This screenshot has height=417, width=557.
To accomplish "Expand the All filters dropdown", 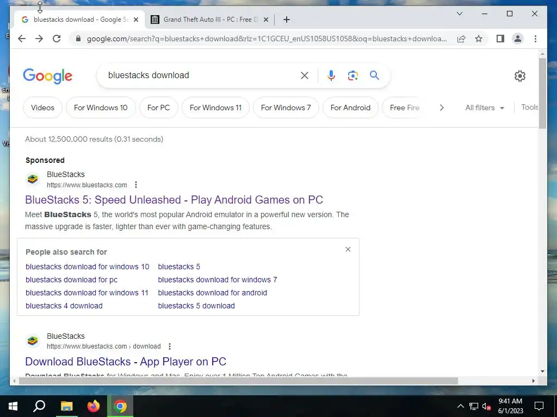I will coord(485,108).
